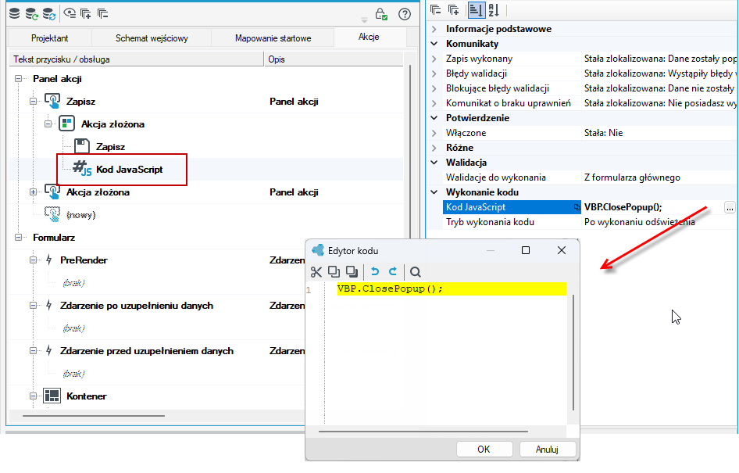Click the horizontal scrollbar in Edytor kodu
Image resolution: width=739 pixels, height=473 pixels.
click(423, 431)
